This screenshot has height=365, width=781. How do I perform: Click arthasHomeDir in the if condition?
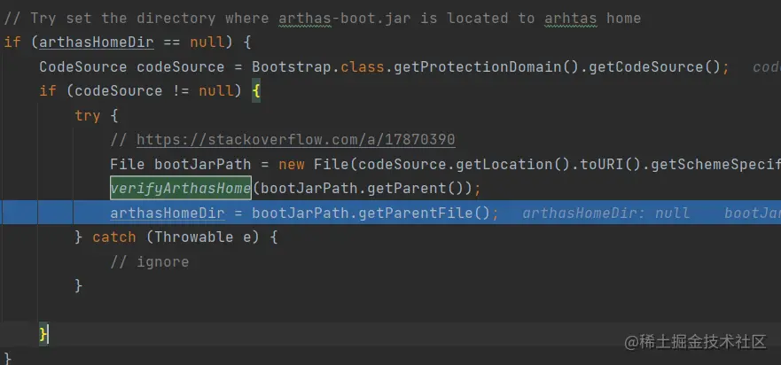pos(97,43)
